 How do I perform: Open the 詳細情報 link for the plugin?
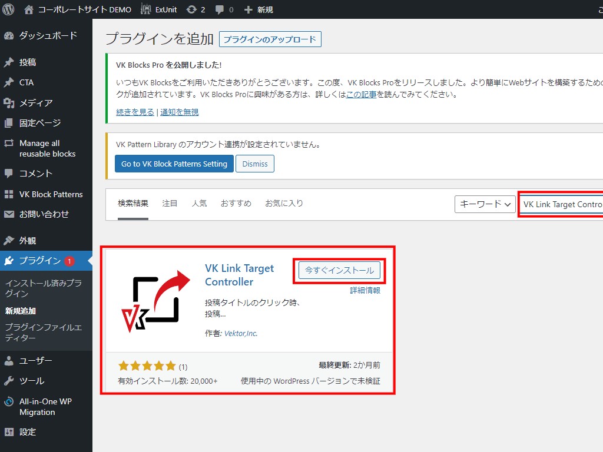(x=365, y=290)
